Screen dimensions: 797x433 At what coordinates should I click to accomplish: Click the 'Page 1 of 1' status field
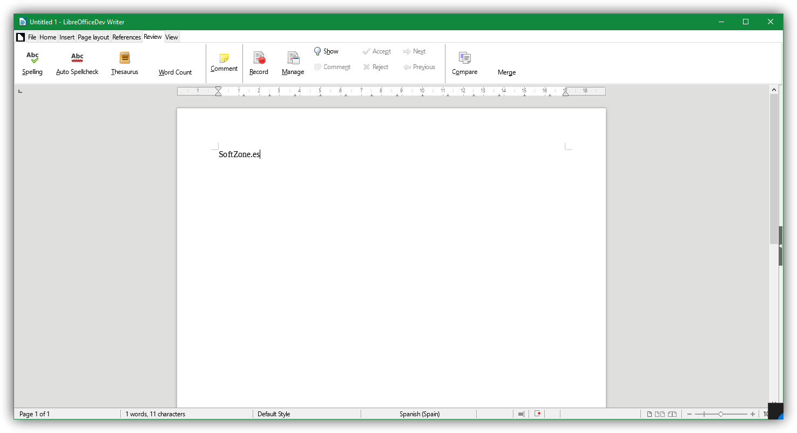tap(35, 414)
